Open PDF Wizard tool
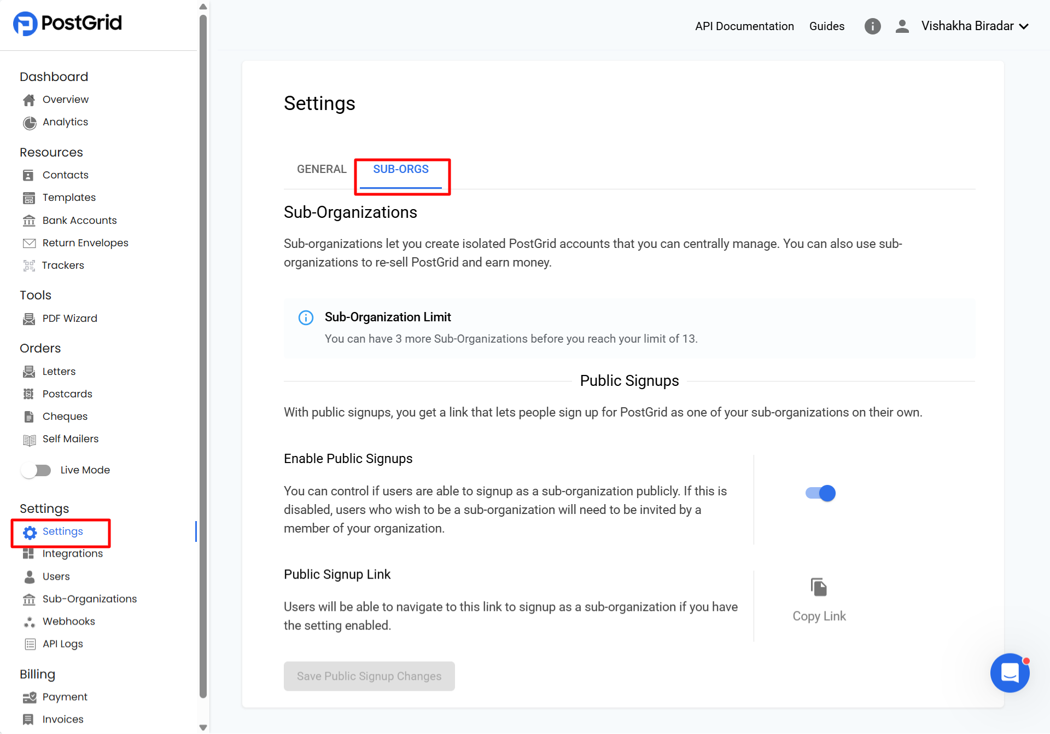1050x734 pixels. pyautogui.click(x=70, y=319)
